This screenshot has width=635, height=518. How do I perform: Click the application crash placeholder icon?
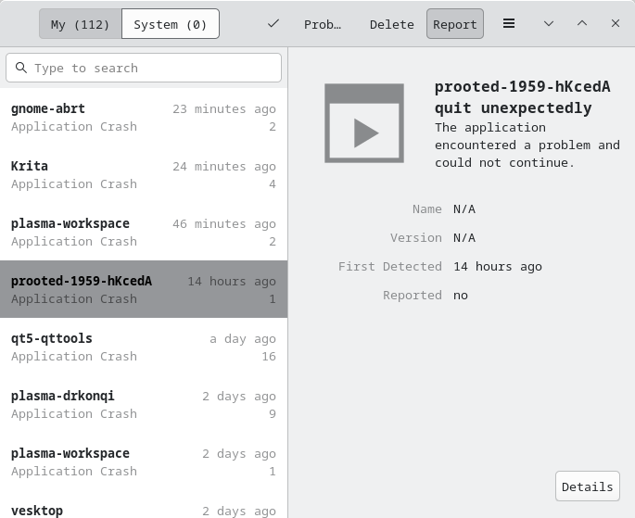coord(364,123)
